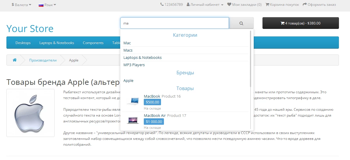Open Мои закладки (0) wishlist link
Screen dimensions: 350x160
(244, 5)
